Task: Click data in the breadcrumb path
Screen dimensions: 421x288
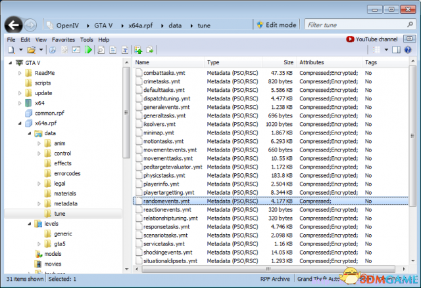Action: coord(175,26)
